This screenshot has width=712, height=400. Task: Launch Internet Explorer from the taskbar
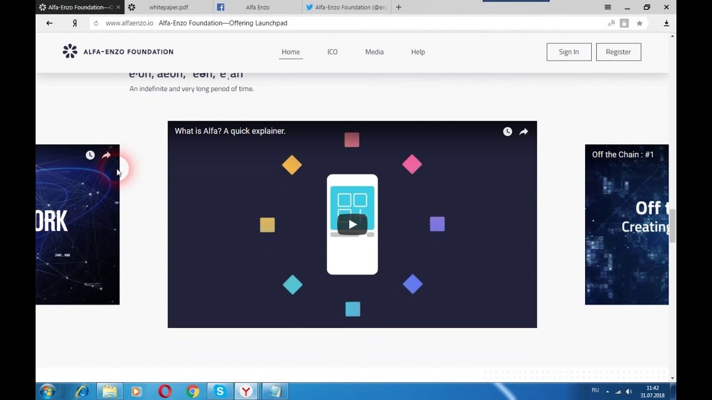click(x=82, y=391)
